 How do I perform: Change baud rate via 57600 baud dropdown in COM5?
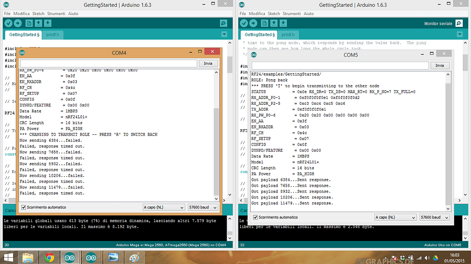[x=434, y=217]
